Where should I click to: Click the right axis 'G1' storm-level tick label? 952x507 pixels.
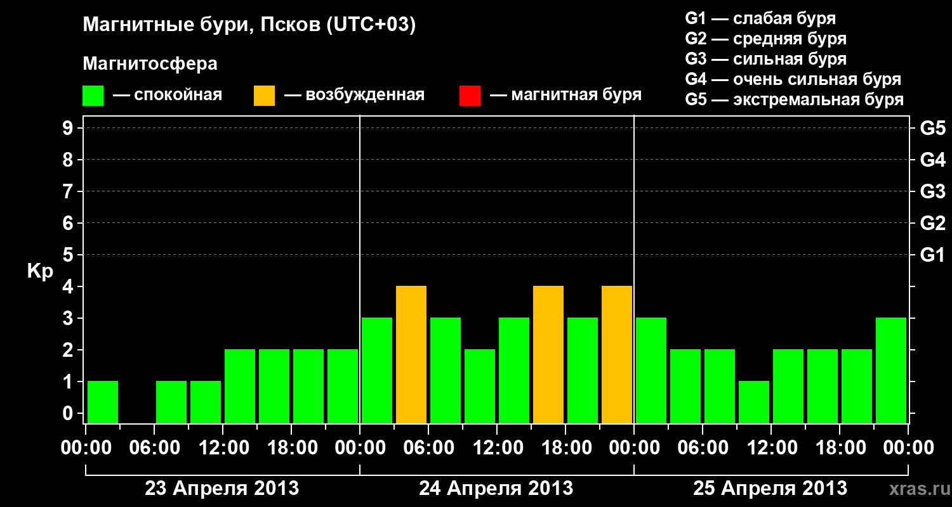point(933,255)
